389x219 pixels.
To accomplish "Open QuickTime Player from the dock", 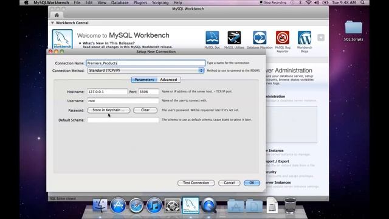I will coord(209,206).
